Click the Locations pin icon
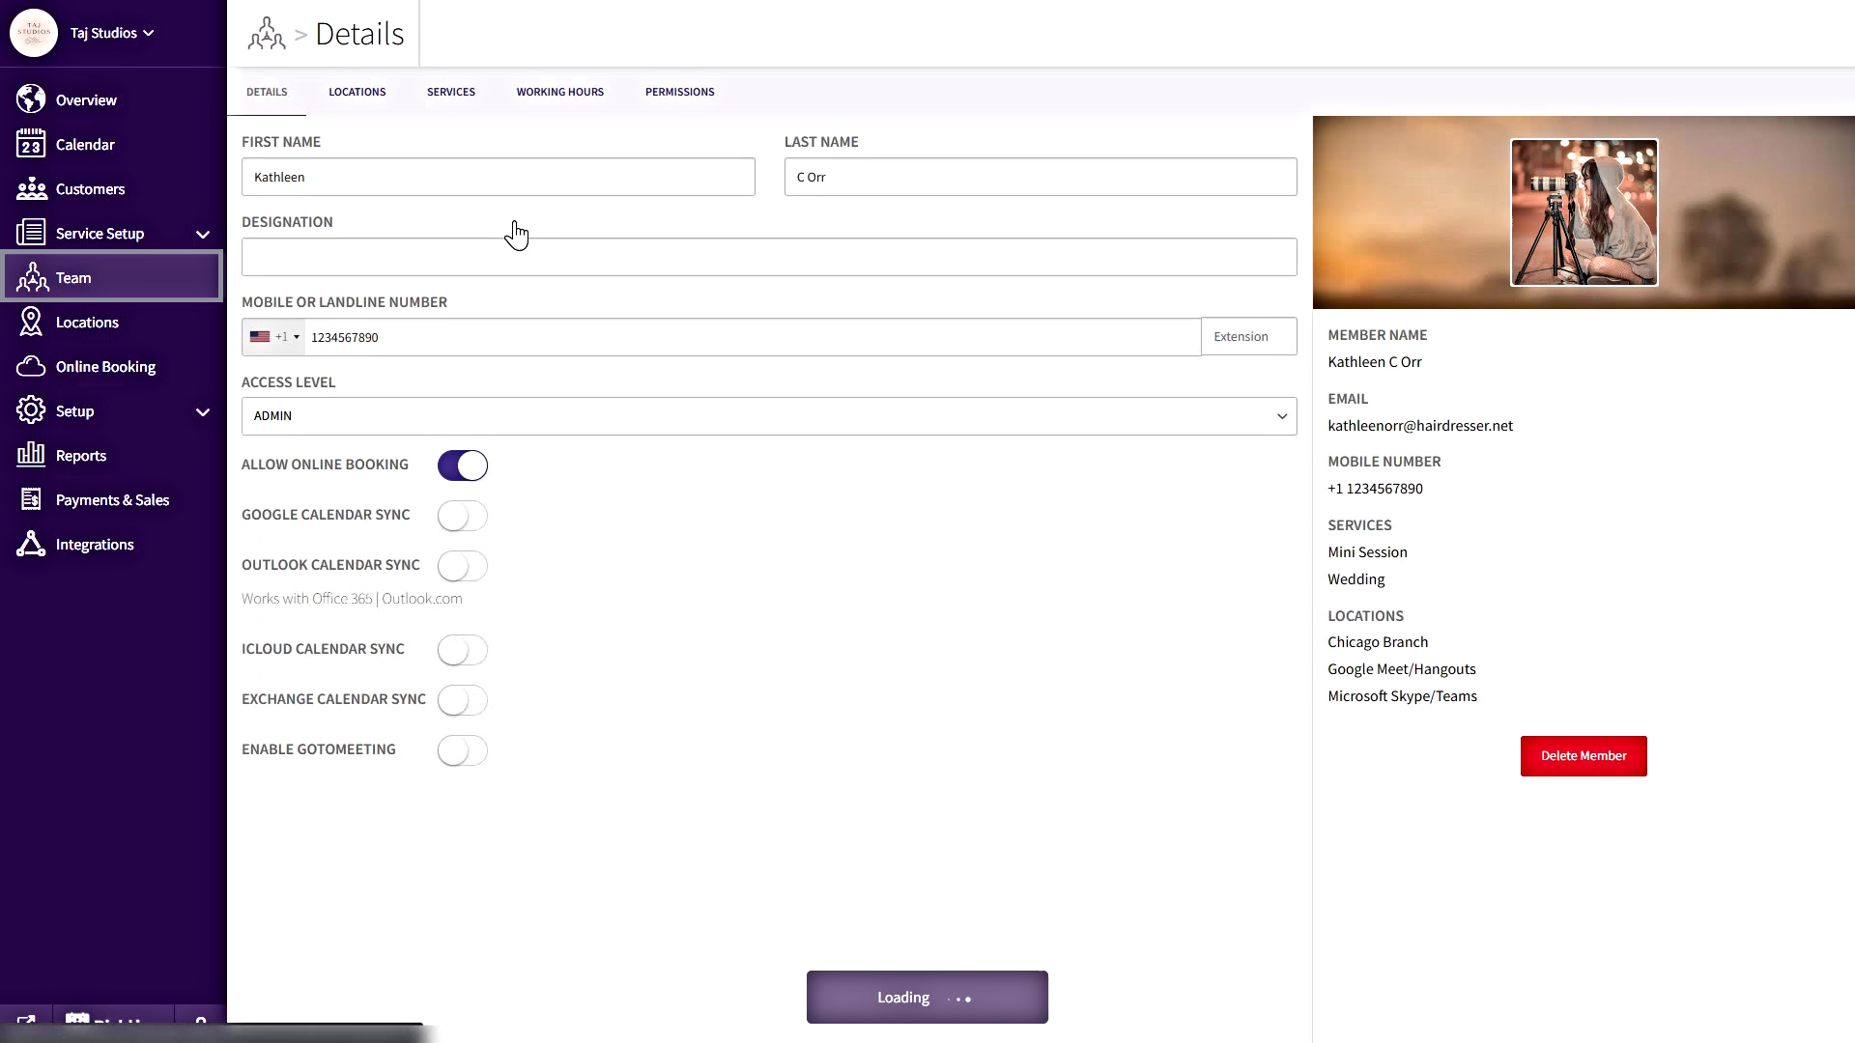This screenshot has height=1043, width=1855. (x=31, y=322)
